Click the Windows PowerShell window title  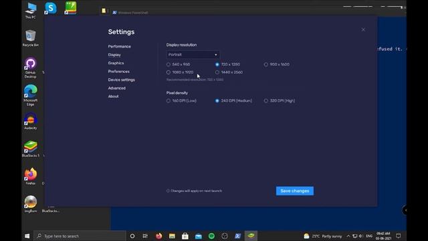(133, 13)
